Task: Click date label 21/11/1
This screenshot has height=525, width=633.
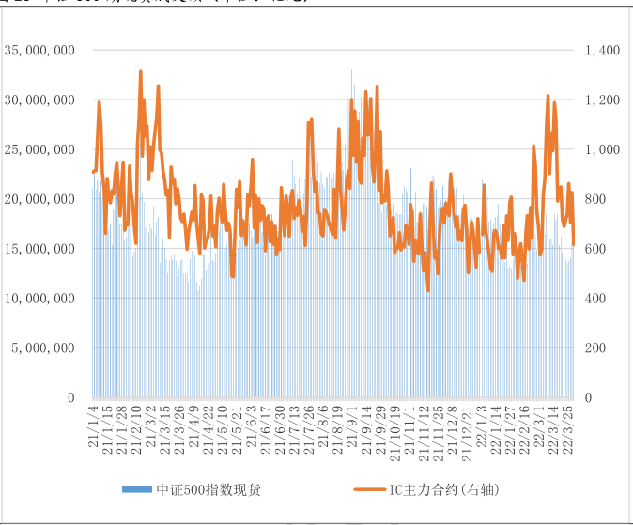Action: click(409, 430)
